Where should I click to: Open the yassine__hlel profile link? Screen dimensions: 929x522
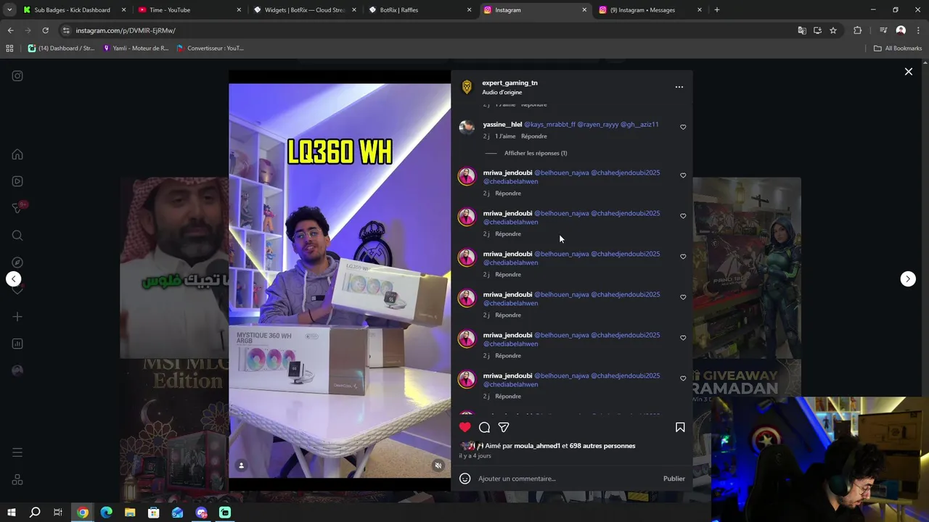point(502,124)
